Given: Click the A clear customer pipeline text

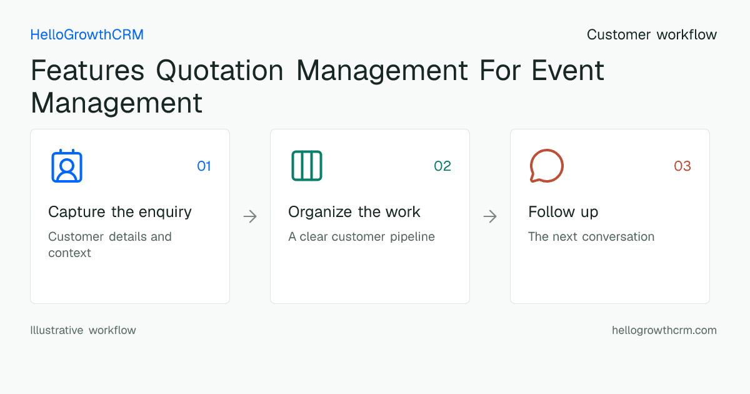Looking at the screenshot, I should [361, 237].
